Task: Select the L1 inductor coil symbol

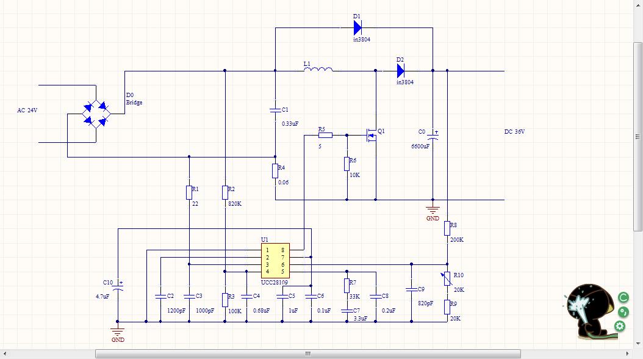Action: [318, 69]
